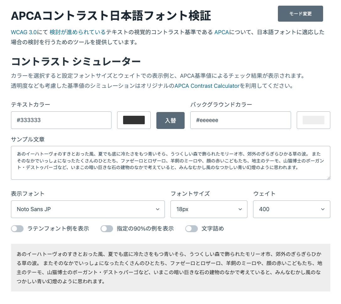Select the dark text color preview swatch
This screenshot has width=341, height=304.
click(134, 120)
